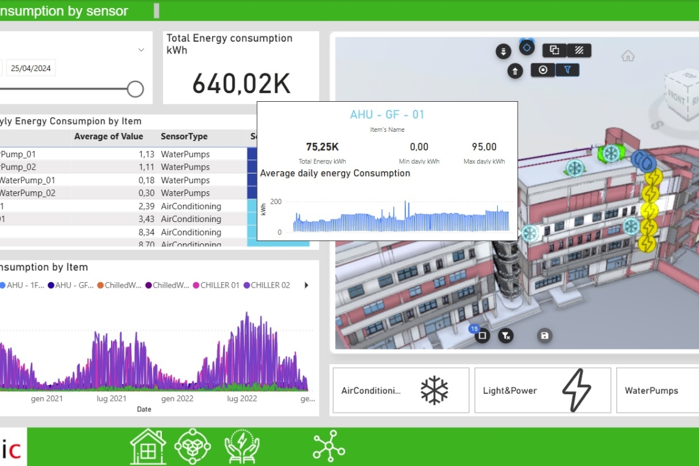Select the AirConditioning filter tile

[x=400, y=391]
